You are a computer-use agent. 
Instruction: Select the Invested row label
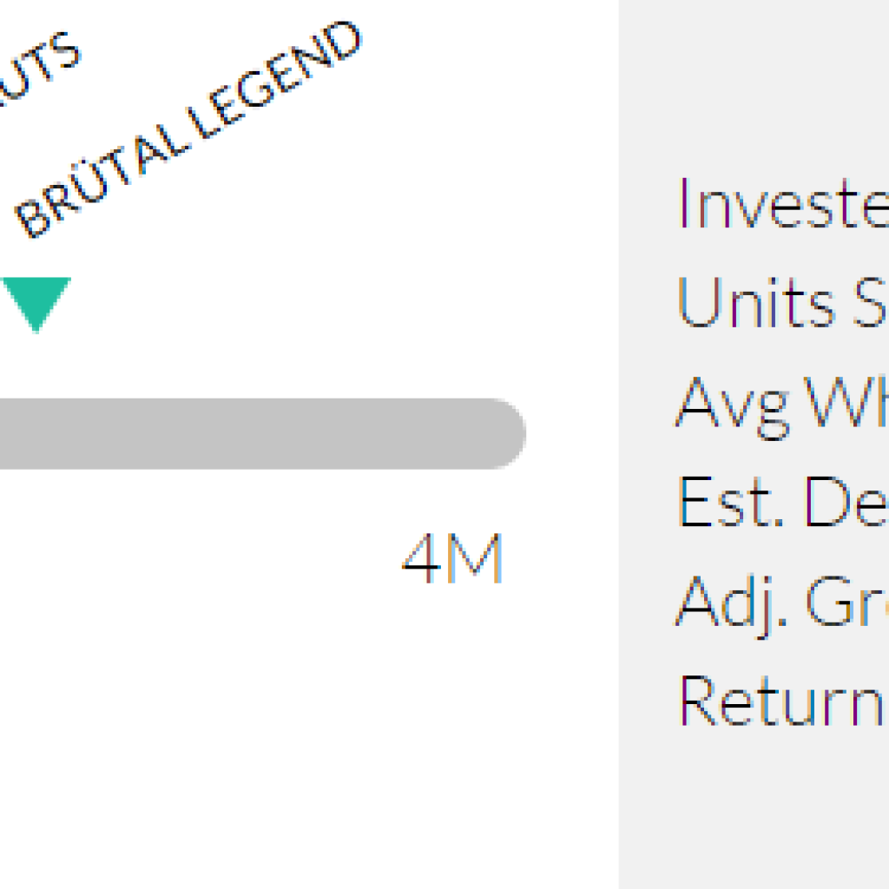(x=781, y=204)
